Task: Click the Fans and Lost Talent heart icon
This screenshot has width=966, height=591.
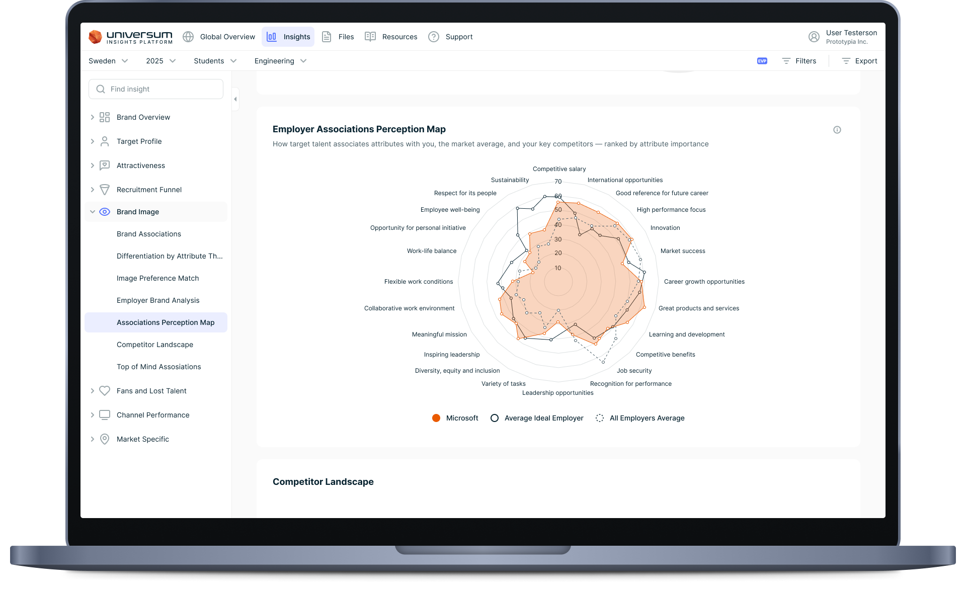Action: pos(105,391)
